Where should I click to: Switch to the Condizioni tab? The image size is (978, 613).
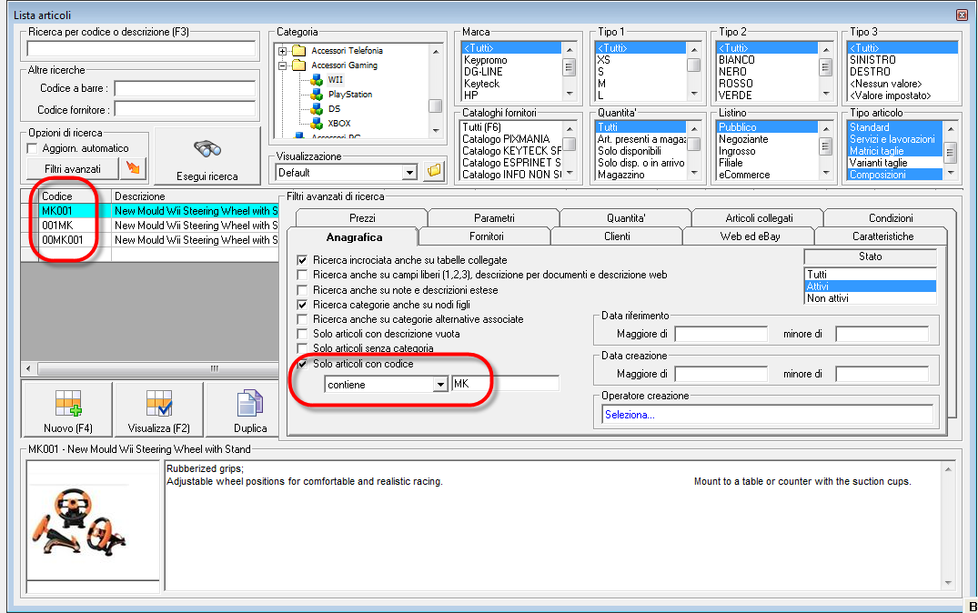coord(891,218)
